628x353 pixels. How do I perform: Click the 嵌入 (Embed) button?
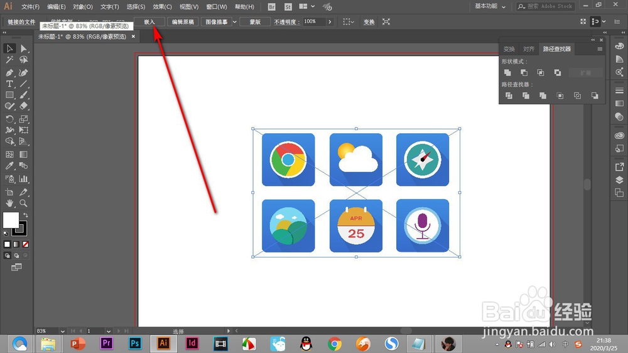point(149,22)
